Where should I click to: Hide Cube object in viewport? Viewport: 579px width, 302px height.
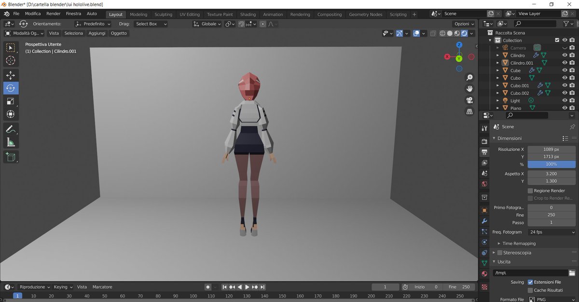click(x=565, y=70)
